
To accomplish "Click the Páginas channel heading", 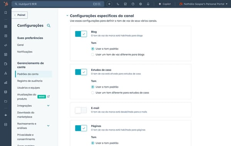I will (x=96, y=126).
